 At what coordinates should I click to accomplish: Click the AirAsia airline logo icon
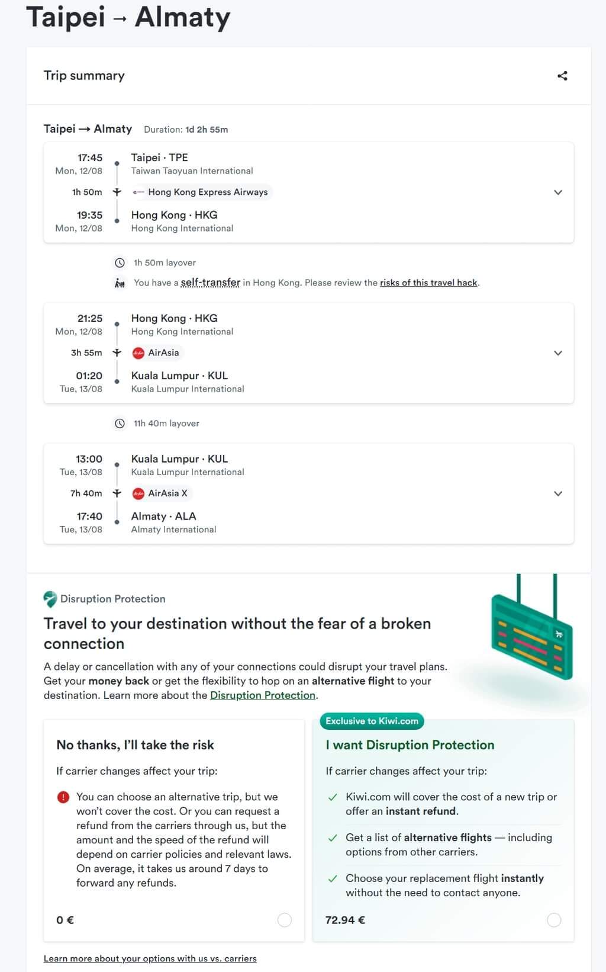pyautogui.click(x=138, y=353)
